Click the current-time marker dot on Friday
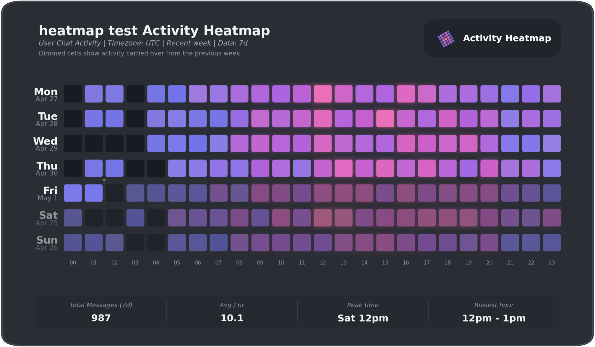 point(104,180)
